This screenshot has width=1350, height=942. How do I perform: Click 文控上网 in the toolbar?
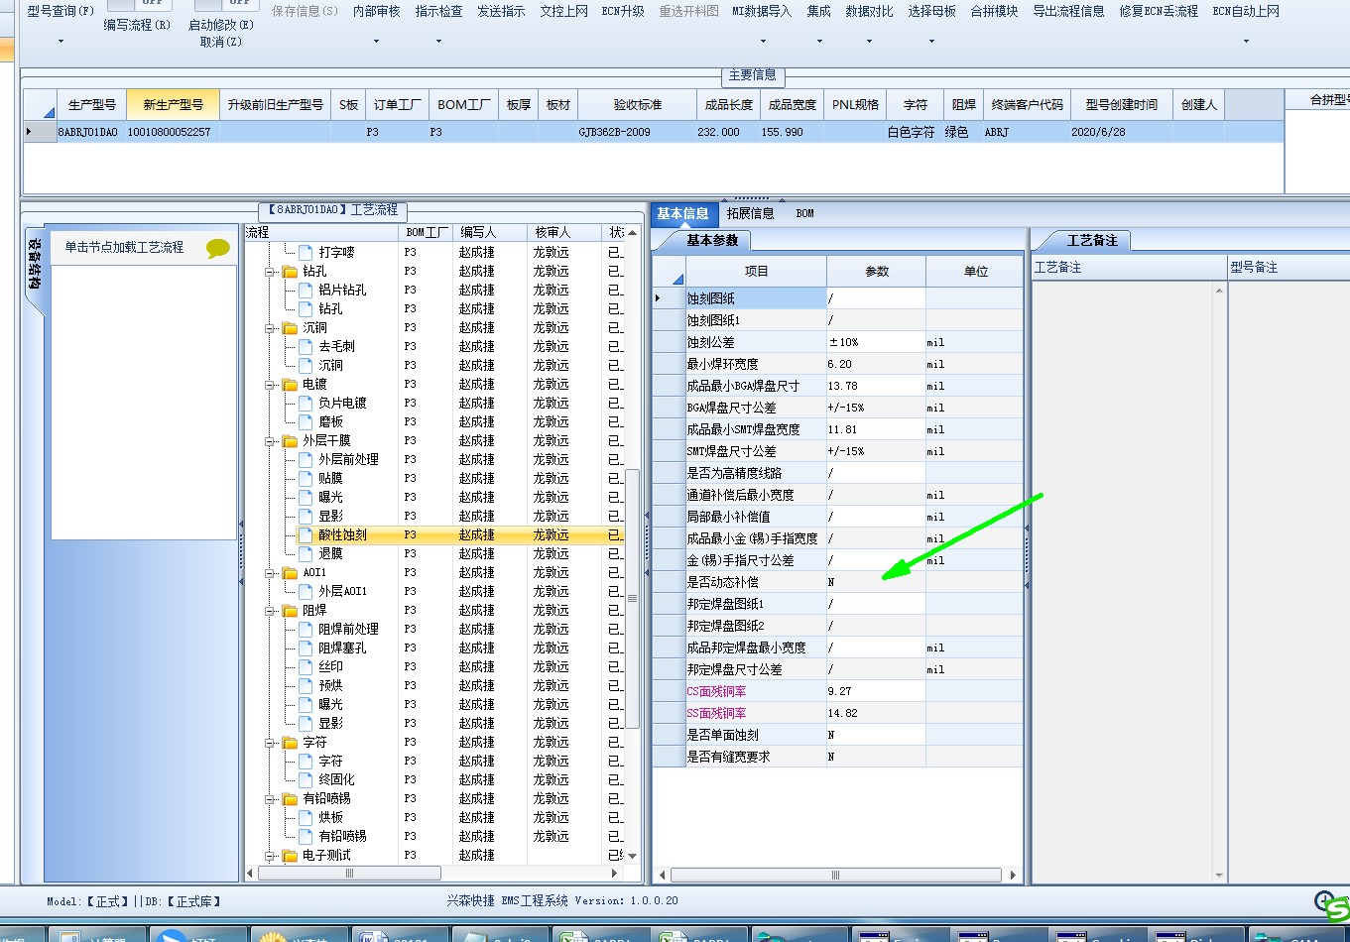563,11
